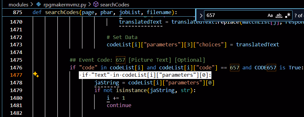Click the highlighted 657 in the Event Code comment
The image size is (304, 117).
[x=120, y=60]
